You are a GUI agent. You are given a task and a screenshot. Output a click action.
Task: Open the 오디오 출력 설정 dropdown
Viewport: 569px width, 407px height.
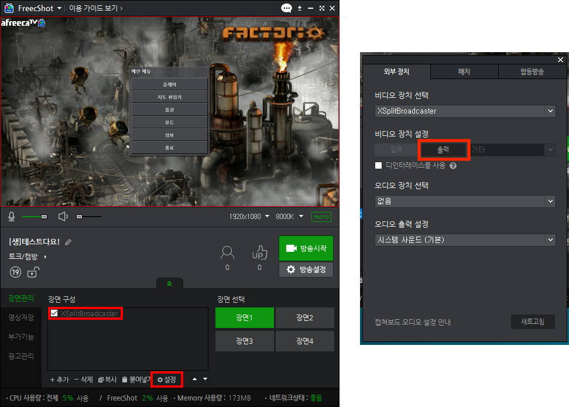click(x=465, y=240)
